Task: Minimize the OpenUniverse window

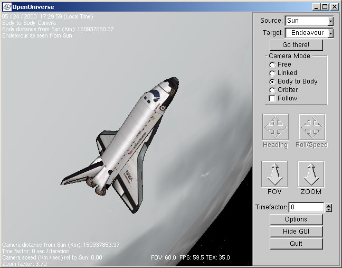Action: click(316, 7)
